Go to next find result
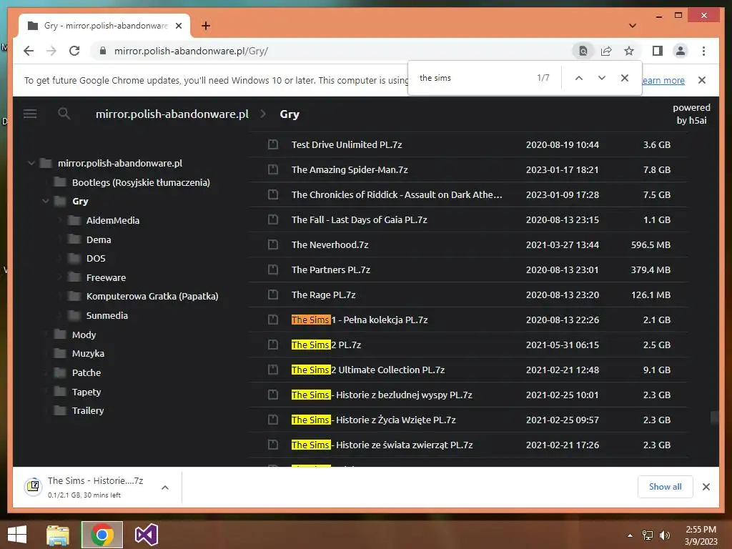 pos(602,78)
